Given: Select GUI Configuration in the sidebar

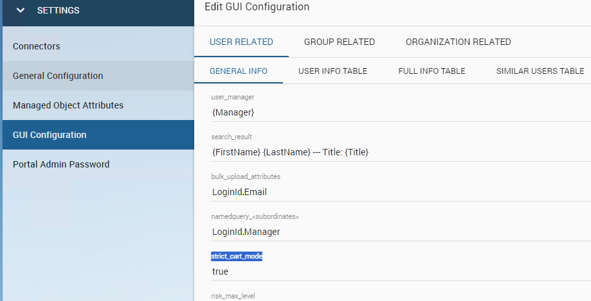Looking at the screenshot, I should (50, 135).
